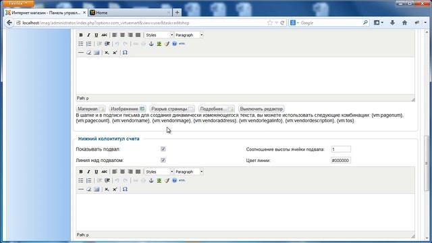This screenshot has width=432, height=243.
Task: Click the 'Материал' button
Action: click(90, 109)
